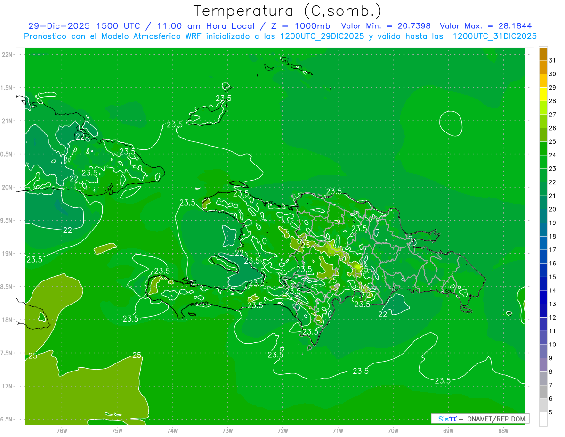Select the "Valor Min. = 20.7398" text

coord(386,26)
